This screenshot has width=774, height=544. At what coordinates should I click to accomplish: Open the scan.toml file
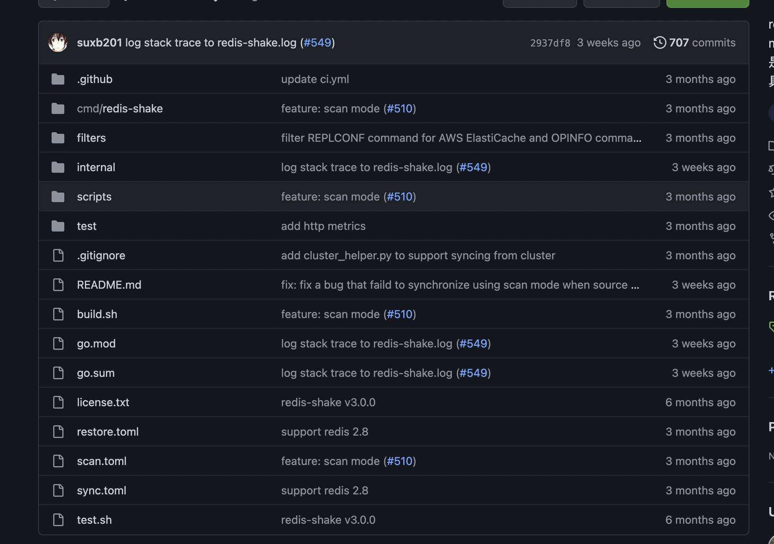click(x=101, y=460)
